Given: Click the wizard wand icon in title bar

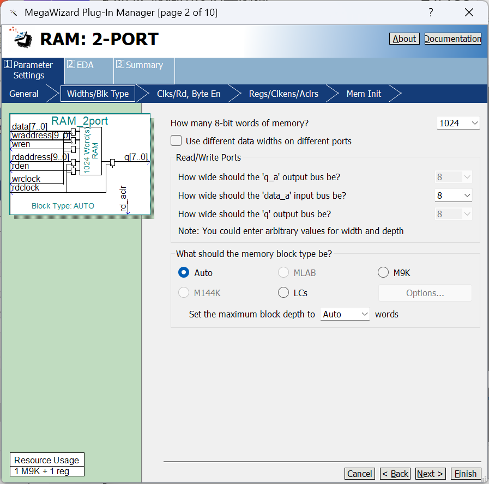Looking at the screenshot, I should (14, 13).
